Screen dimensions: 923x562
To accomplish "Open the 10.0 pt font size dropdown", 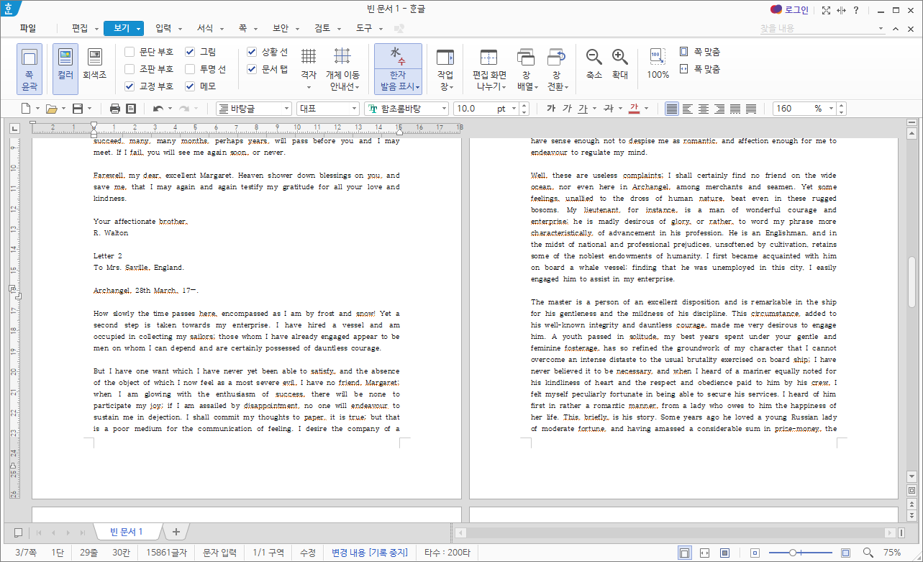I will click(513, 109).
